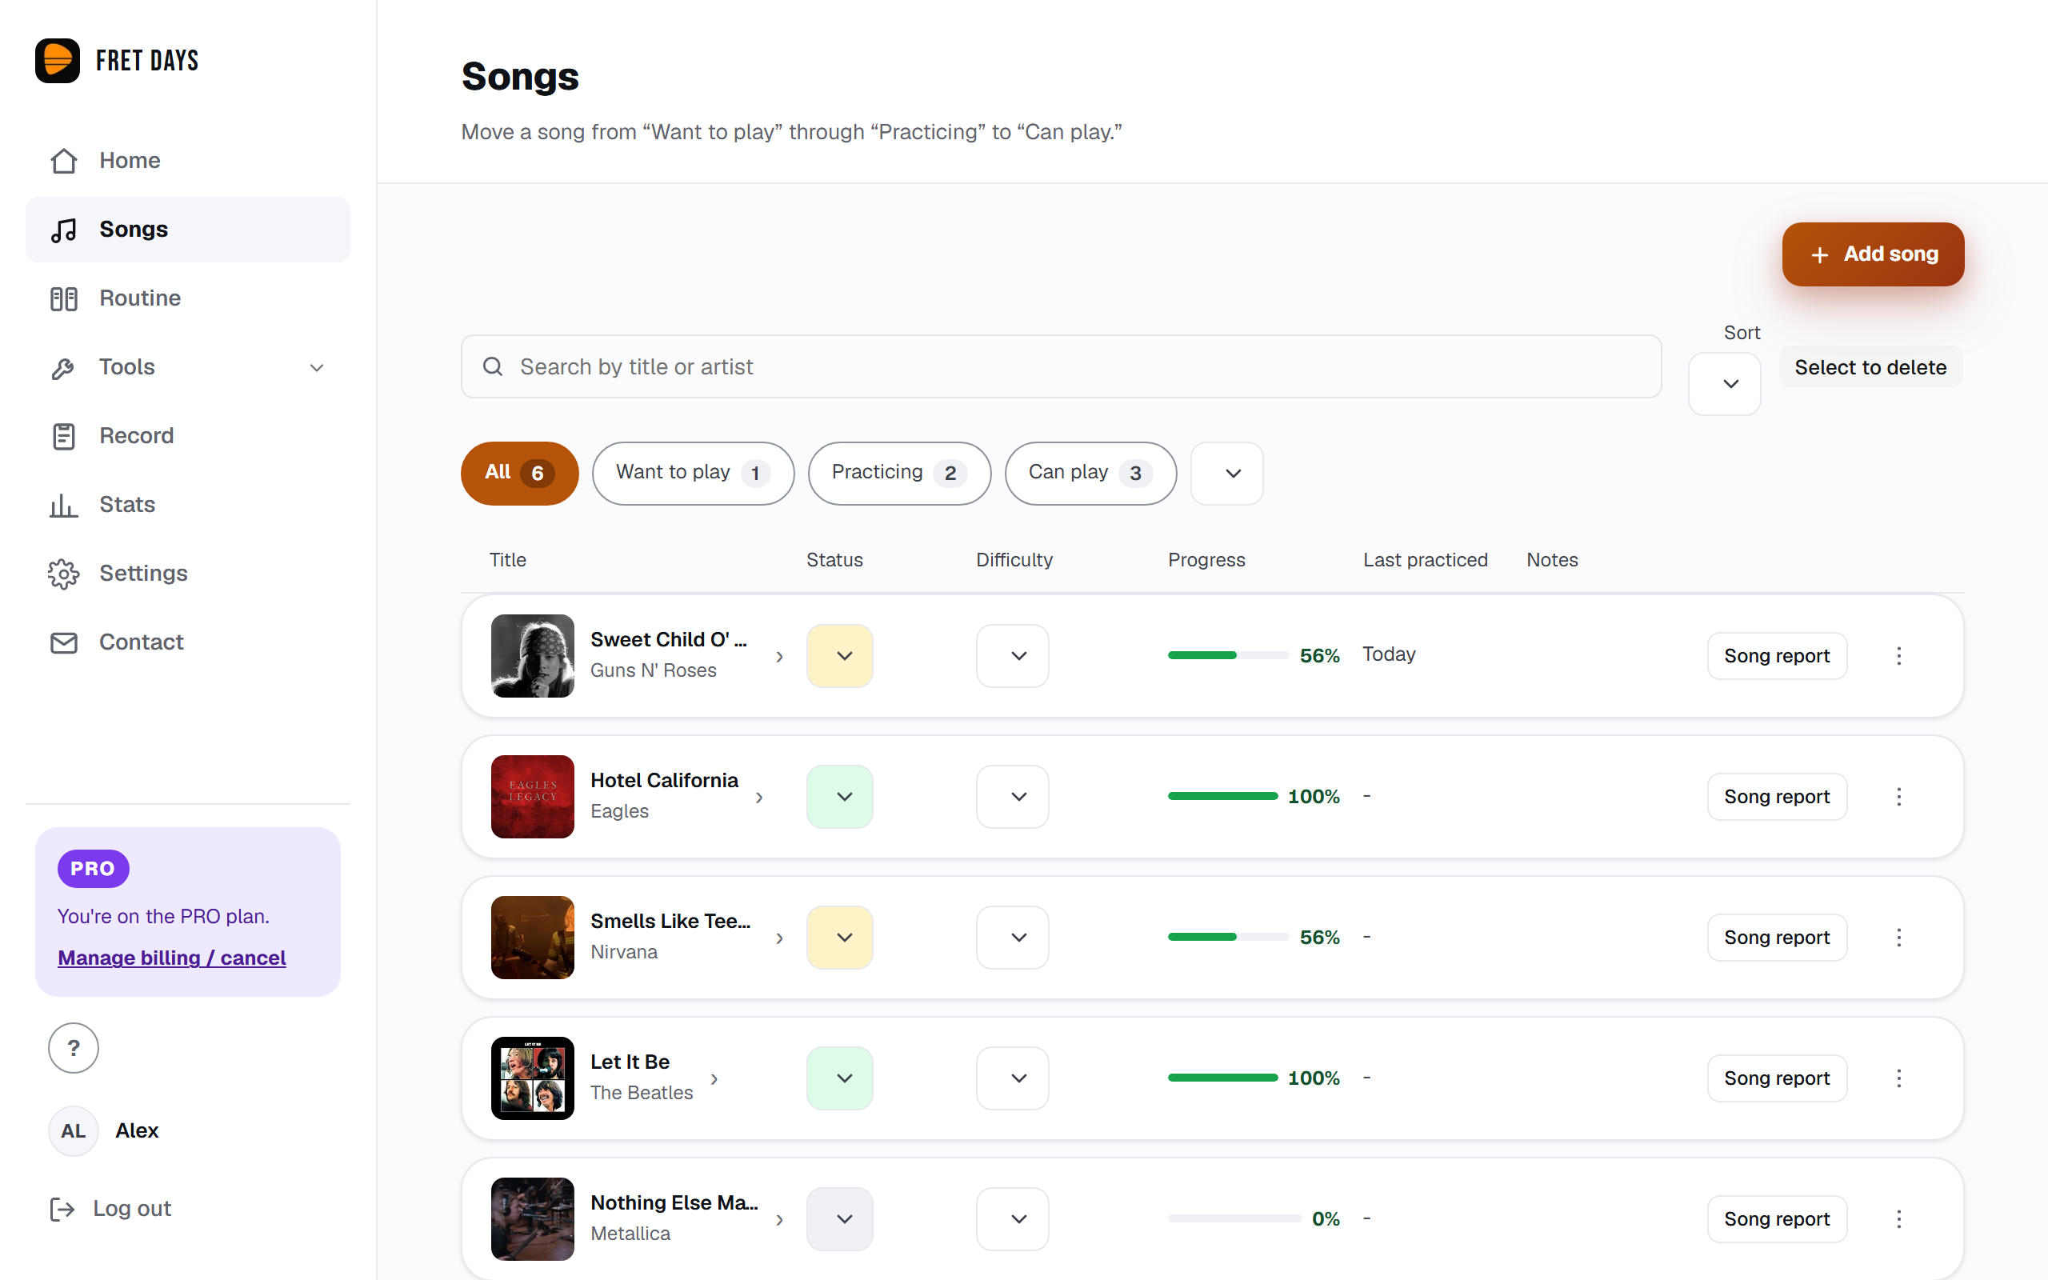The width and height of the screenshot is (2048, 1280).
Task: Open Nothing Else Matters details via chevron
Action: tap(779, 1220)
